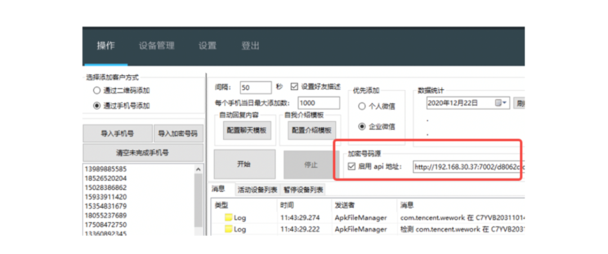Viewport: 608px width, 254px height.
Task: Toggle the 启用 api 地址 checkbox
Action: pyautogui.click(x=352, y=166)
